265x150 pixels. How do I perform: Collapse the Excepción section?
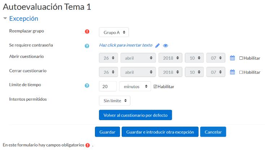coord(5,18)
